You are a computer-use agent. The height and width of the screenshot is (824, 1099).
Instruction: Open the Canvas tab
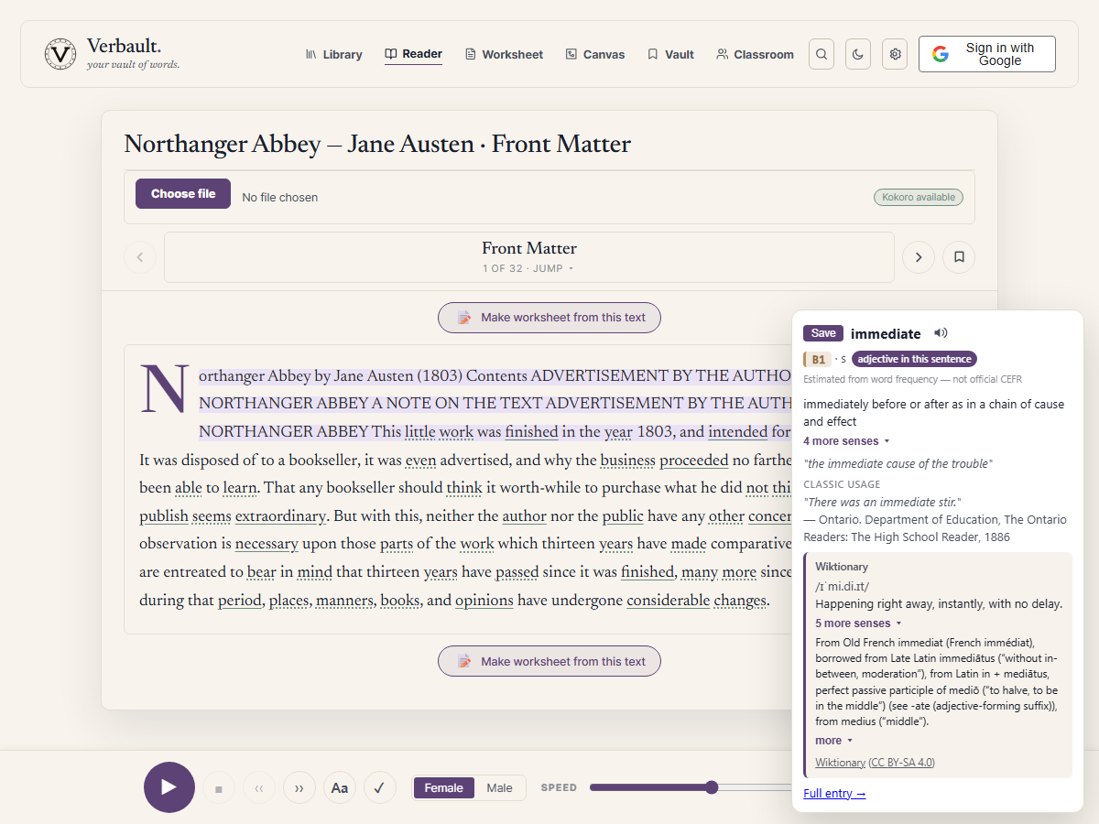(x=595, y=54)
